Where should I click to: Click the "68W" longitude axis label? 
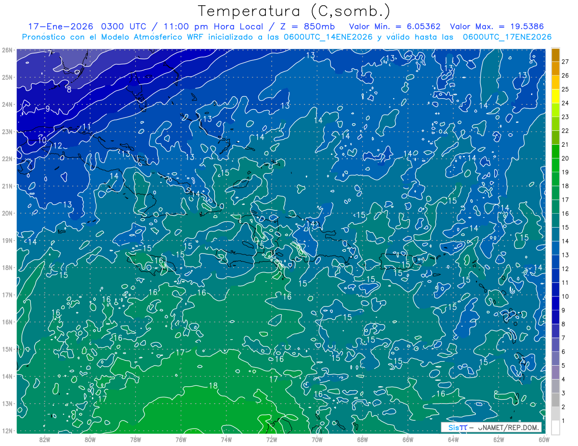362,439
